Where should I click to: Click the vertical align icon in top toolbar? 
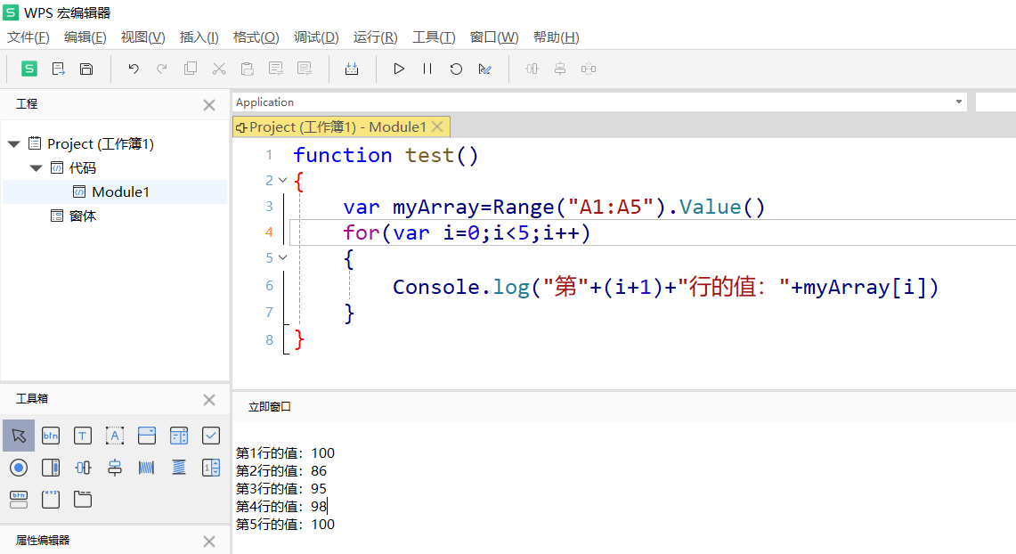560,69
